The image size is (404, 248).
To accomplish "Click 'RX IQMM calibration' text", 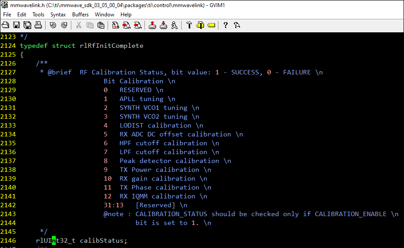I will pos(157,196).
